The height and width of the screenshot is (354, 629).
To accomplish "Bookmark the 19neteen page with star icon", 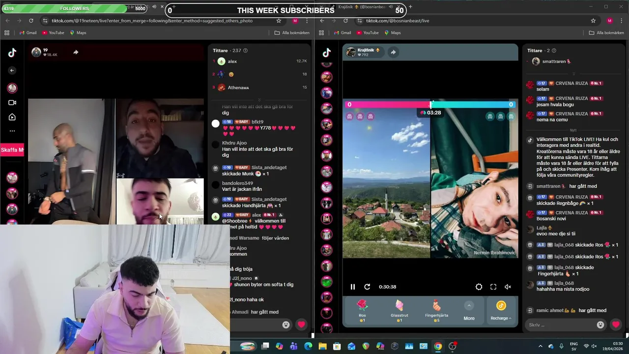I will (x=279, y=21).
